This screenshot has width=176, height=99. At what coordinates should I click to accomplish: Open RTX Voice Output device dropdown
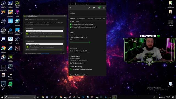click(45, 44)
